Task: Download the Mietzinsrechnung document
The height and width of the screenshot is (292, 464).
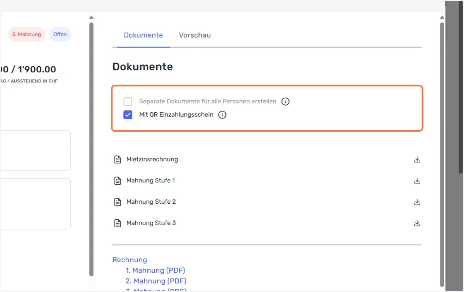Action: [417, 160]
